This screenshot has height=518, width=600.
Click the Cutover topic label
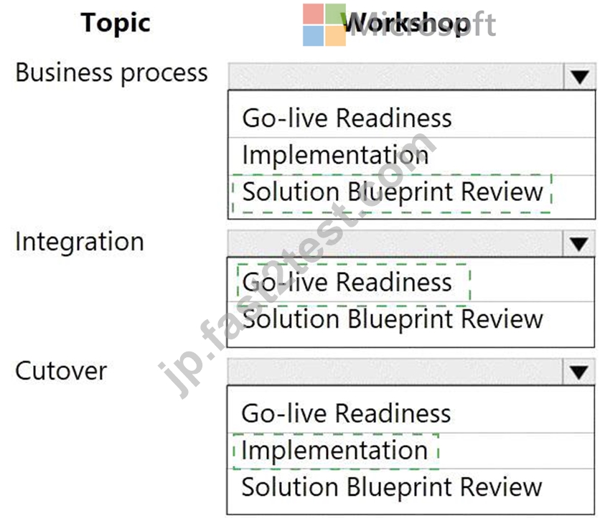[61, 371]
